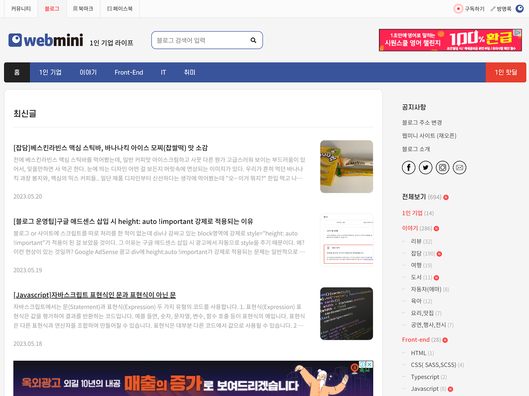Expand the Front-end category section
The image size is (529, 396).
pos(415,340)
